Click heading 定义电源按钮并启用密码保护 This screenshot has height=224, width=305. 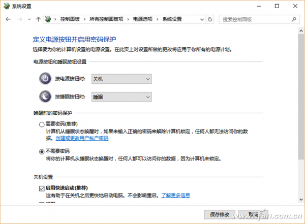coord(74,40)
